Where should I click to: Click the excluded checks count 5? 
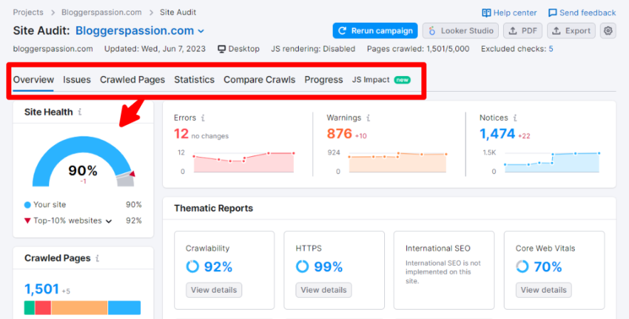(551, 49)
